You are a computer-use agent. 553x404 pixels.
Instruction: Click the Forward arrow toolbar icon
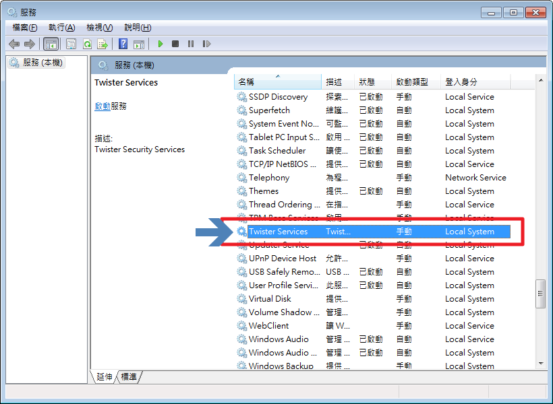tap(30, 44)
